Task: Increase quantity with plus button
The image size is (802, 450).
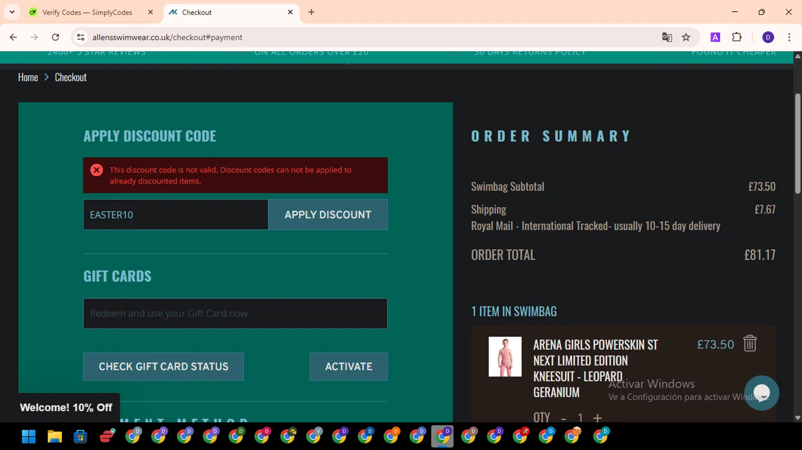Action: point(598,418)
